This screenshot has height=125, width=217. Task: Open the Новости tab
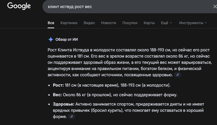click(x=108, y=23)
